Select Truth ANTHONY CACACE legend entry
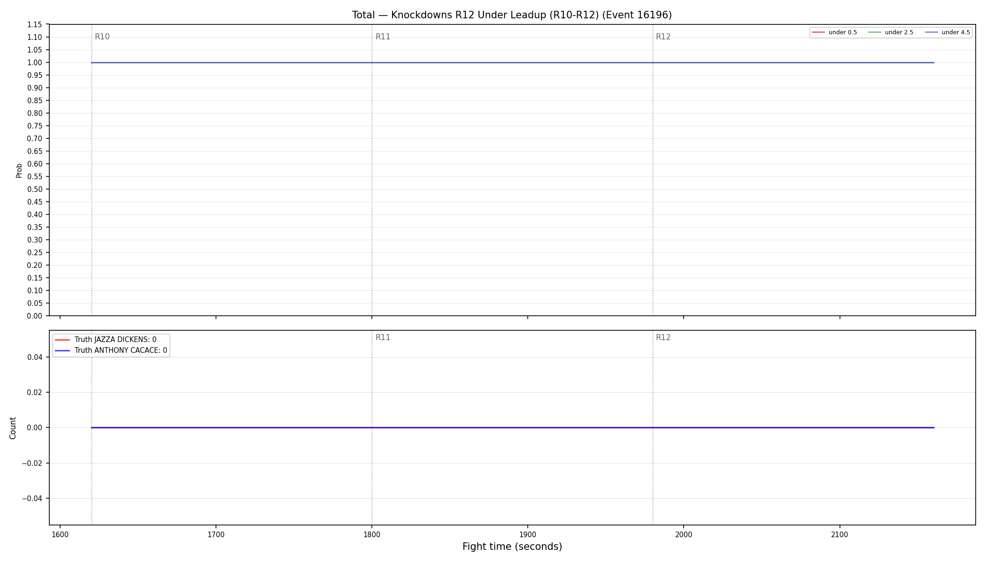 tap(111, 350)
